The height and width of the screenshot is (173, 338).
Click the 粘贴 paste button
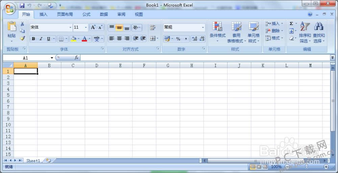pos(11,30)
